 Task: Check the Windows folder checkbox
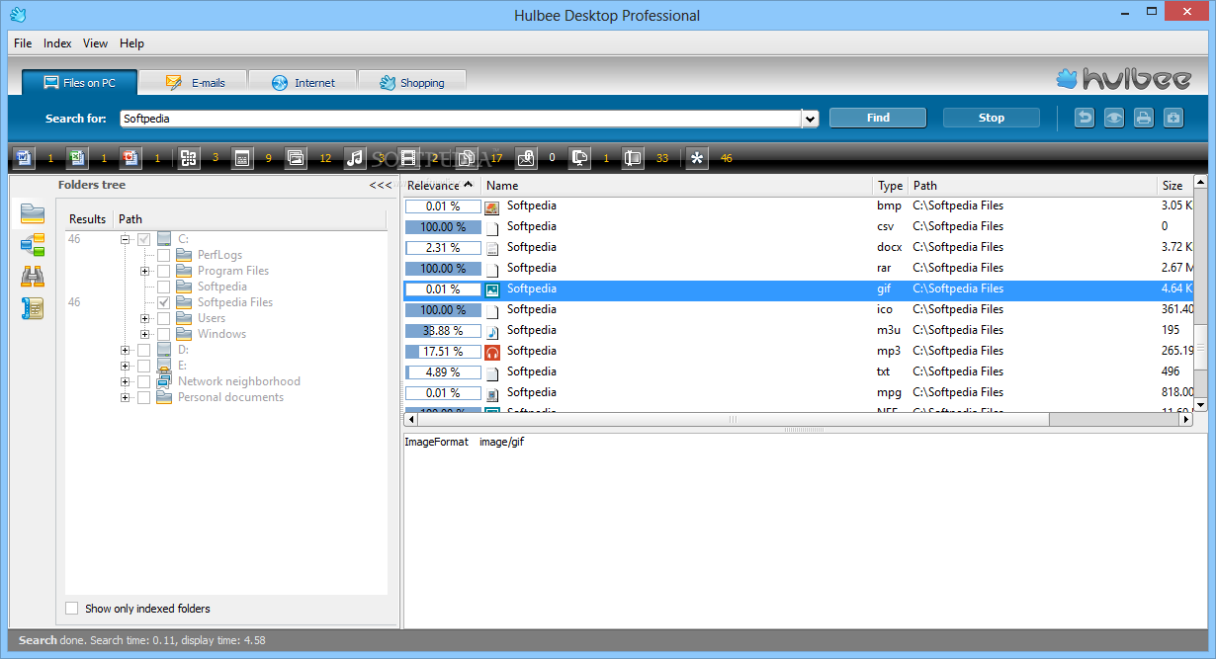click(x=164, y=334)
